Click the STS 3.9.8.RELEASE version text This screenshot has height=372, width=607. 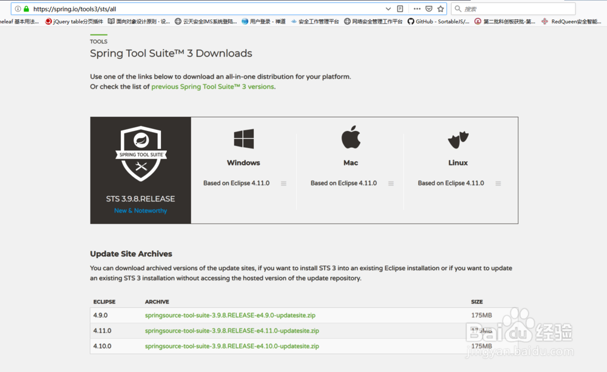[x=141, y=199]
